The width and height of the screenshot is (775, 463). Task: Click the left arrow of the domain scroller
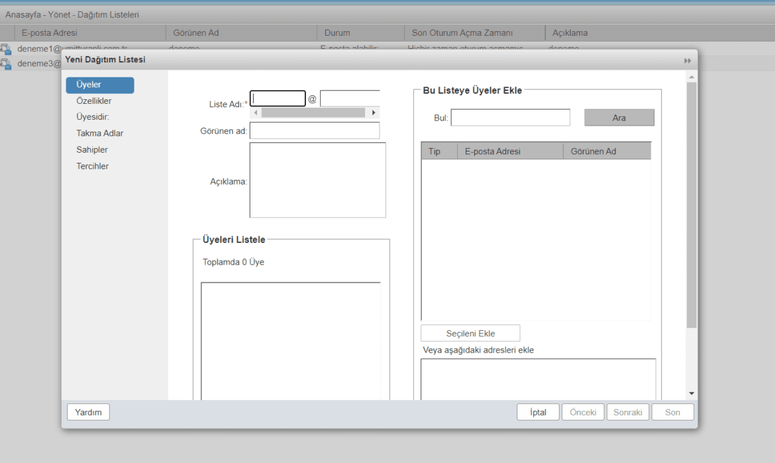point(256,112)
